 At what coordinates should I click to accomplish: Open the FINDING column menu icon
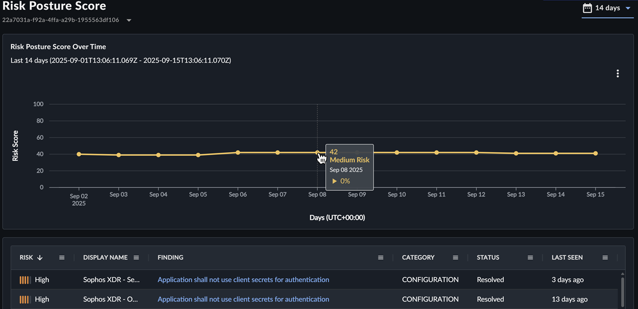tap(381, 257)
